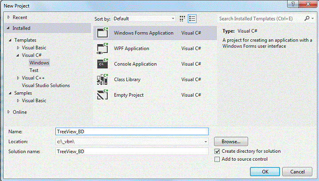Switch to small icons grid view
This screenshot has height=181, width=319.
(182, 19)
